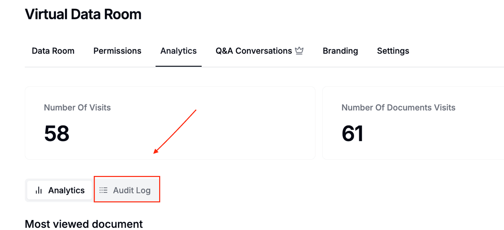Open the Data Room tab

click(x=53, y=51)
